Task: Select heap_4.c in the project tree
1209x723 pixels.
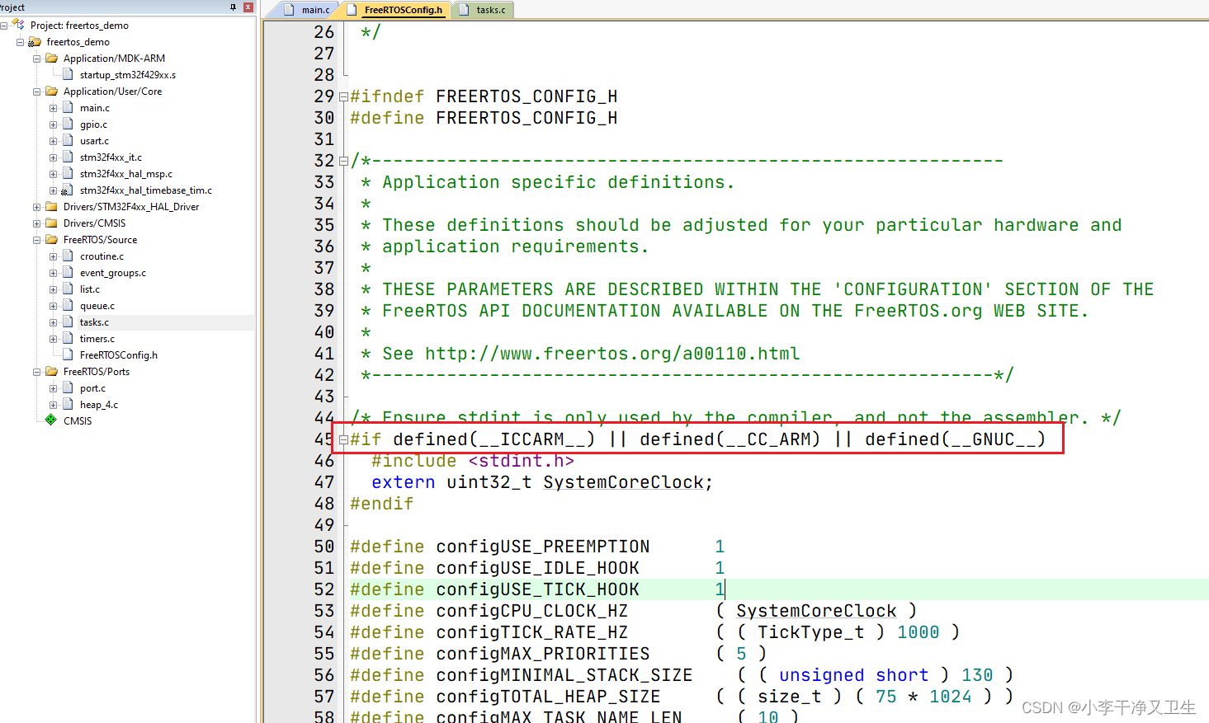Action: (x=98, y=405)
